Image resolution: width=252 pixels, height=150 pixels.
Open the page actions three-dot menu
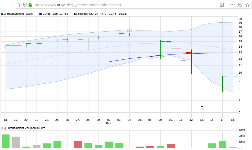(x=233, y=5)
